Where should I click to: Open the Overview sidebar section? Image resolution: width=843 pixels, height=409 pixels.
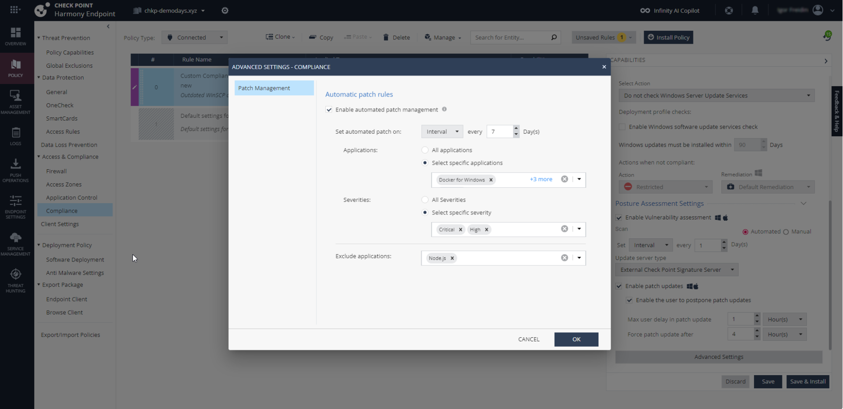[16, 37]
